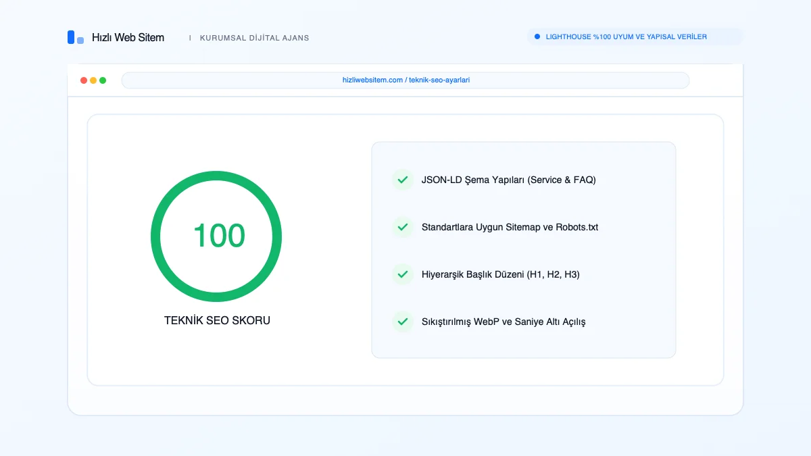Viewport: 811px width, 456px height.
Task: Click checkmark beside Sitemap ve Robots.txt
Action: click(x=403, y=227)
